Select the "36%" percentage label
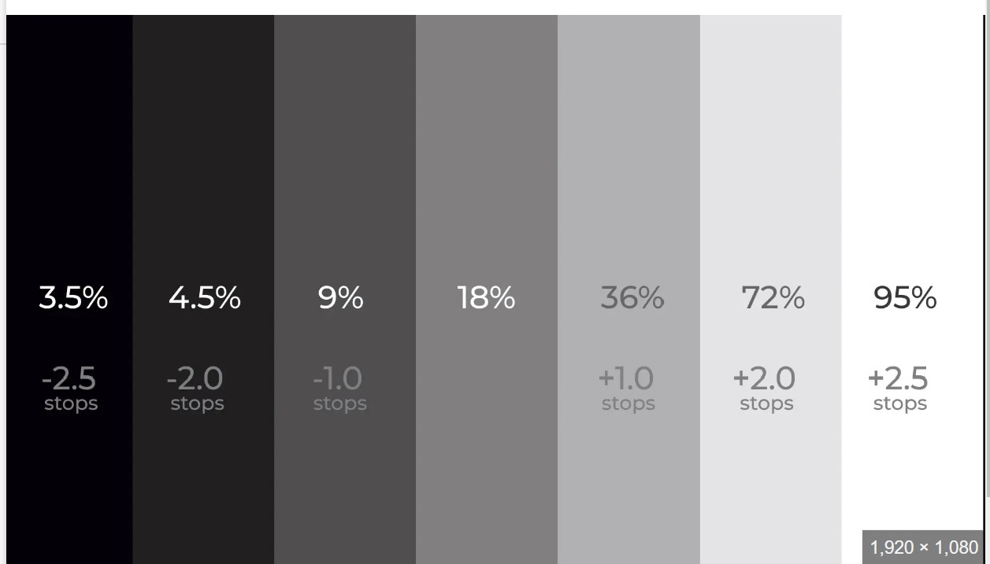990x564 pixels. tap(632, 298)
